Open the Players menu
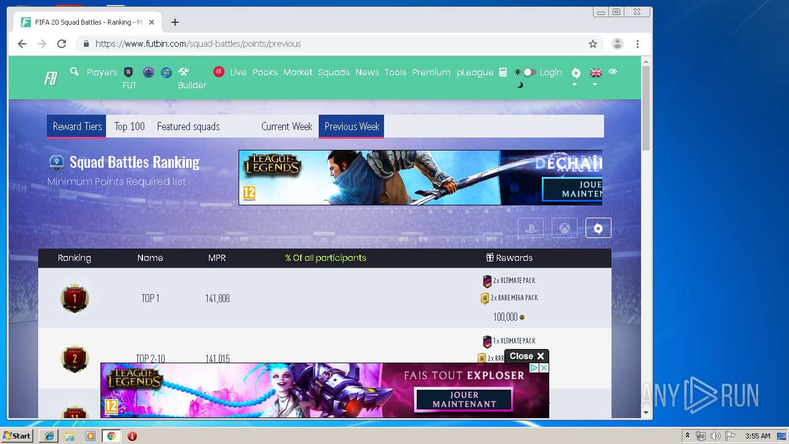Viewport: 789px width, 444px height. [x=102, y=72]
